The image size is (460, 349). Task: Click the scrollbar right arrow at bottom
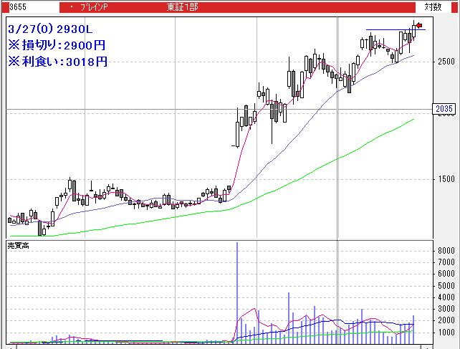click(426, 345)
